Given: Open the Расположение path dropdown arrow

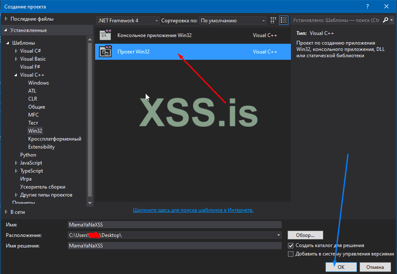Looking at the screenshot, I should [278, 235].
